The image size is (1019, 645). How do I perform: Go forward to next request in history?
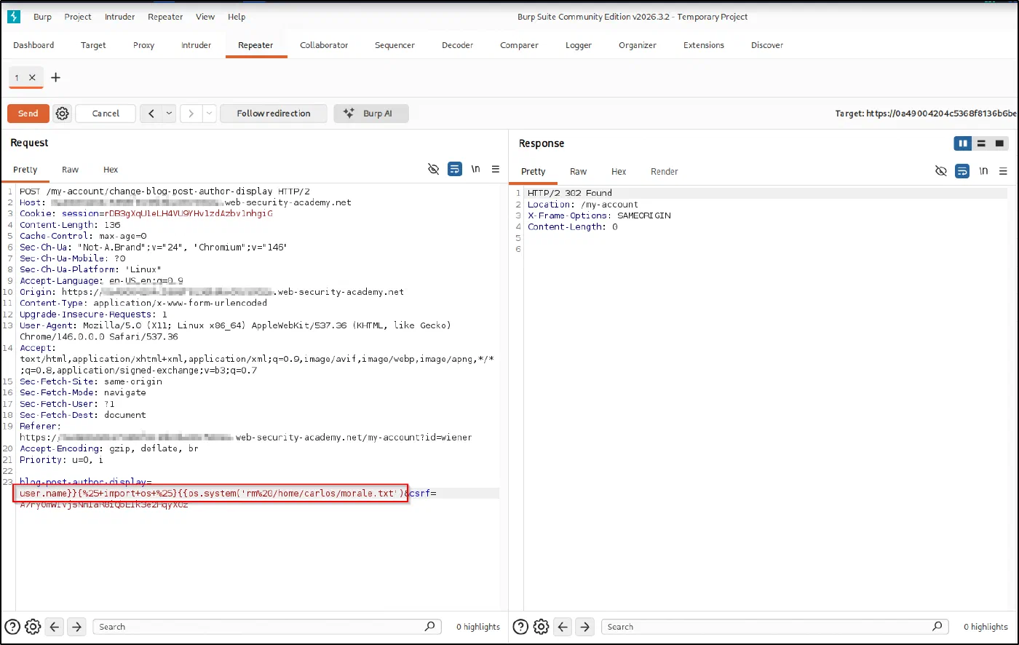click(191, 114)
